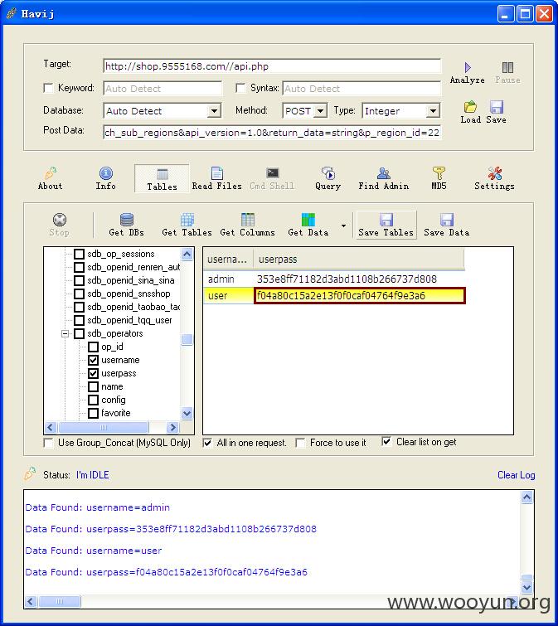This screenshot has height=626, width=558.
Task: Select the user password hash cell
Action: point(360,296)
